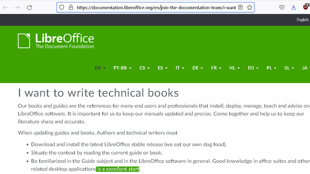Expand the NL language menu

point(235,68)
